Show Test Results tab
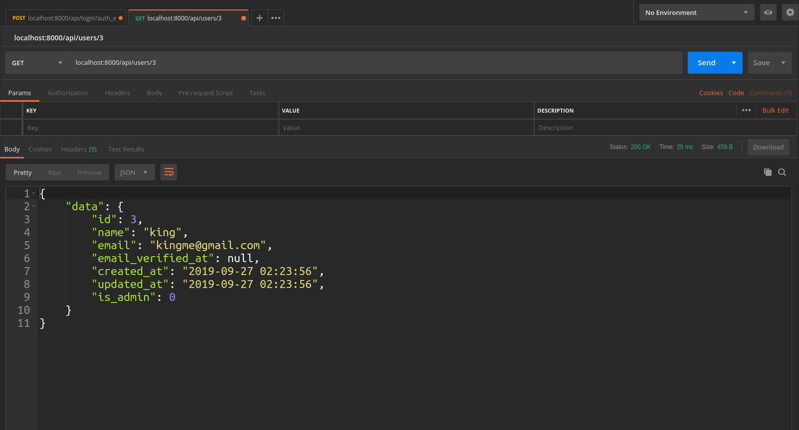This screenshot has height=430, width=799. [x=126, y=149]
